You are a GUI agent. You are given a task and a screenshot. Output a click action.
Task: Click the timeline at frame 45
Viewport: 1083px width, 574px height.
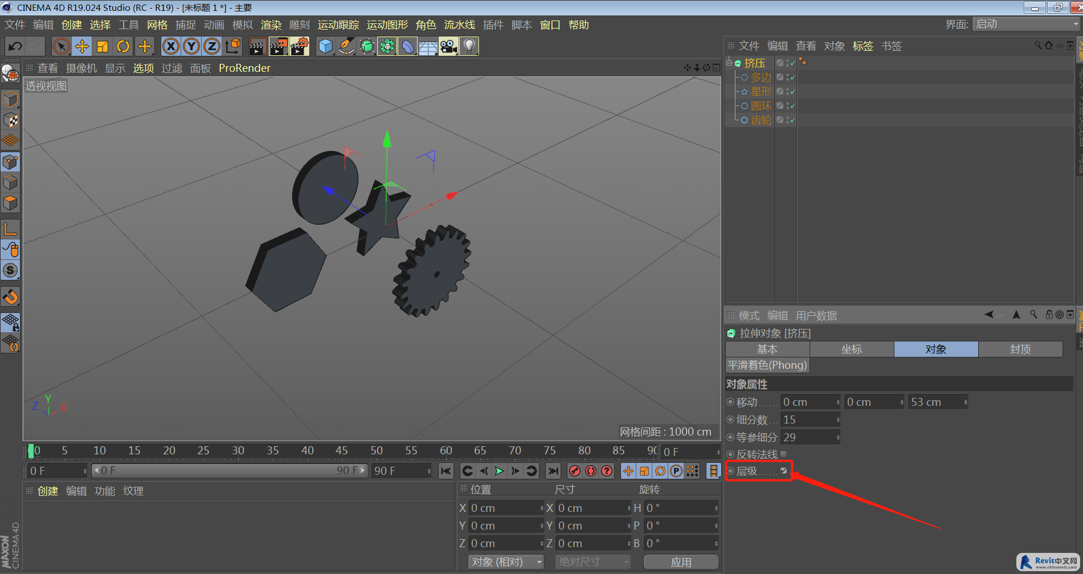click(x=342, y=451)
